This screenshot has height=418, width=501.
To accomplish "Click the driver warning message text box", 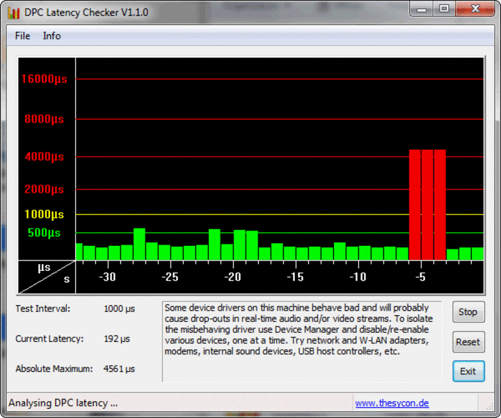I will [x=302, y=341].
